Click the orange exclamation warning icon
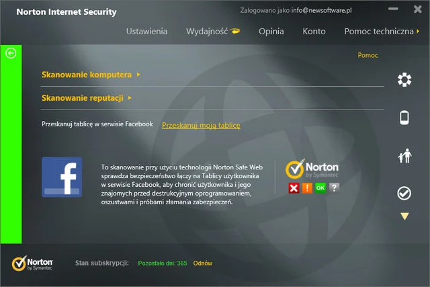Viewport: 430px width, 287px height. [307, 188]
